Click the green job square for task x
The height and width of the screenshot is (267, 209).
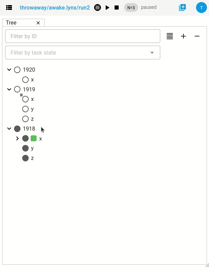[34, 138]
